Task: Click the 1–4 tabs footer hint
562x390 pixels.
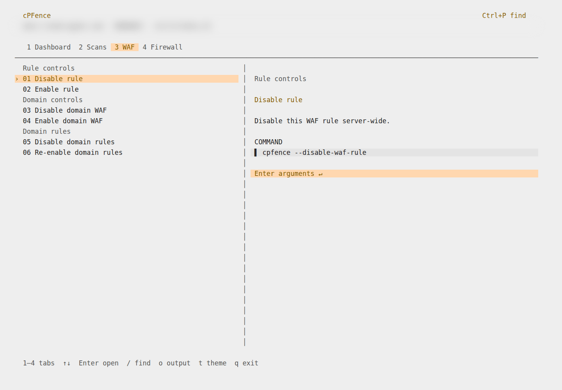Action: click(39, 363)
